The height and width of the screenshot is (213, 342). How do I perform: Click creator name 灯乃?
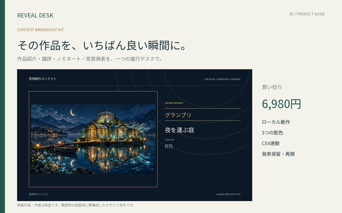[169, 146]
